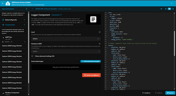Screen dimensions: 176x96
Task: Click the back arrow in the top header
Action: (x=3, y=3)
